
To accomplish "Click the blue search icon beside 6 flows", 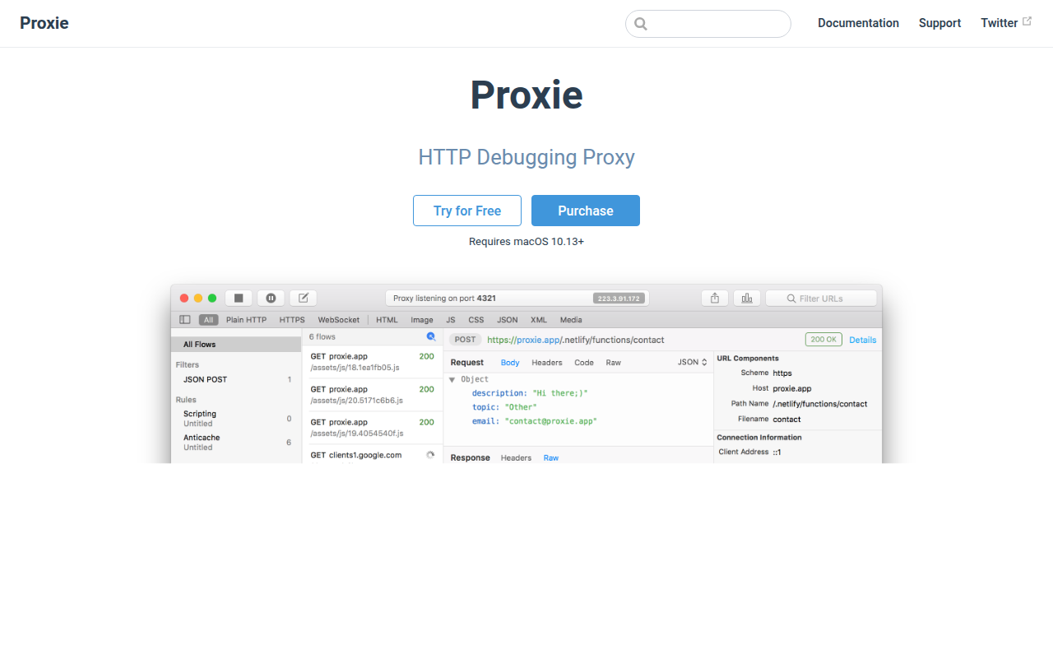I will (x=431, y=336).
